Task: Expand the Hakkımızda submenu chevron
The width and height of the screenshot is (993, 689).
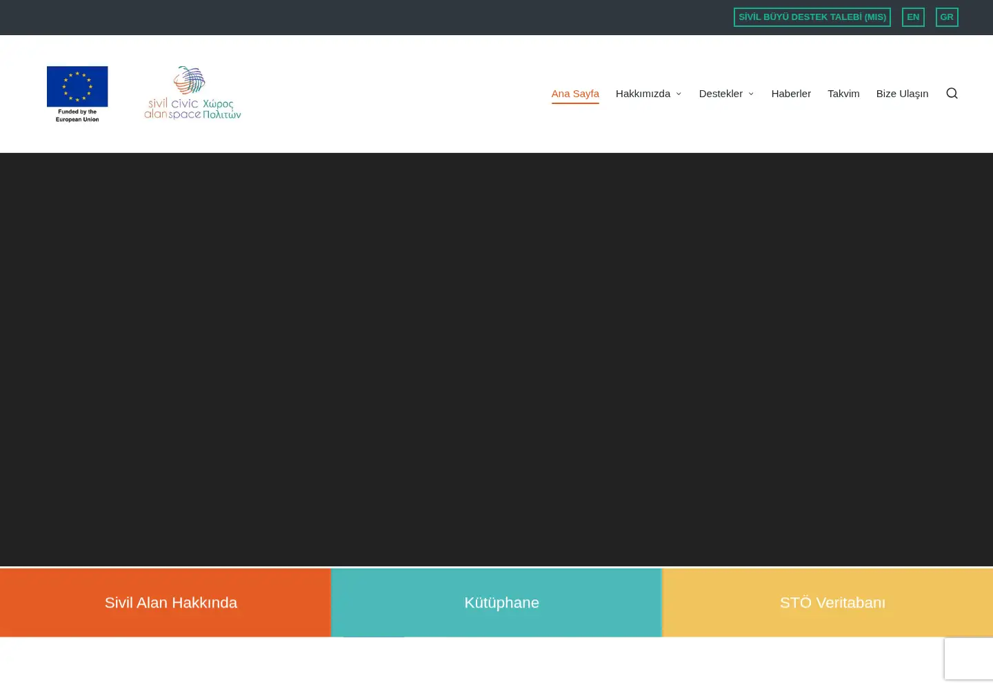Action: [679, 94]
